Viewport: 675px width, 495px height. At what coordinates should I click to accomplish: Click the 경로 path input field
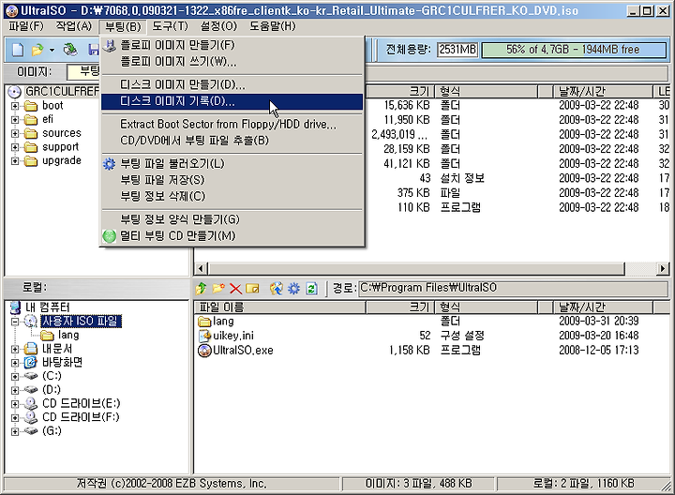tap(512, 288)
